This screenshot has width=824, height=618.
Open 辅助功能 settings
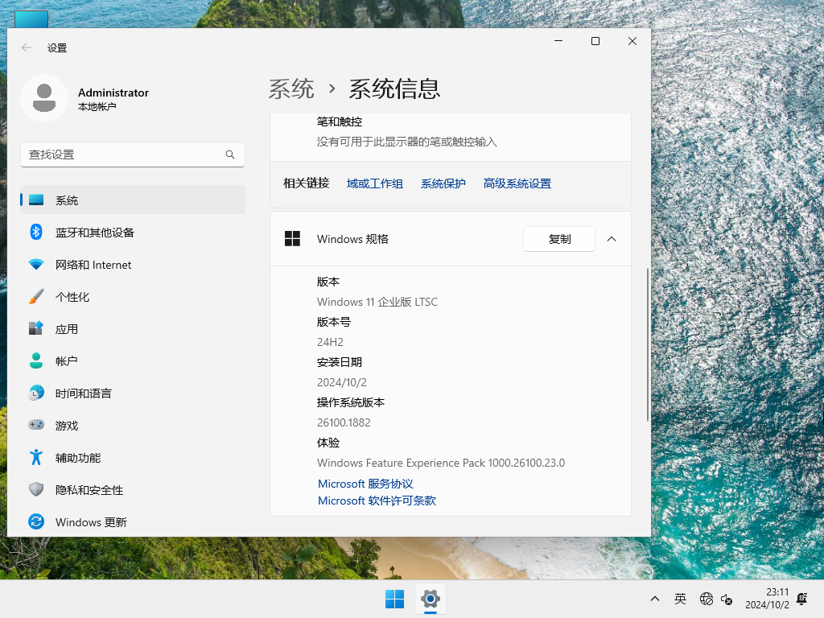tap(133, 458)
